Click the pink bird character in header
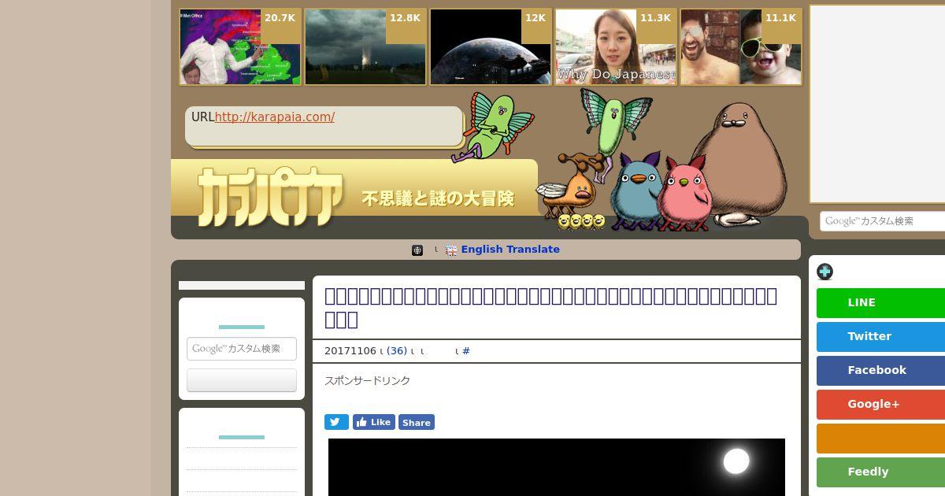The image size is (945, 496). pyautogui.click(x=685, y=194)
